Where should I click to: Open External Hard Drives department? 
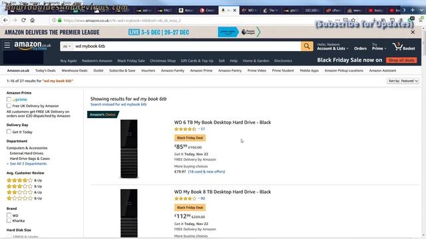point(27,153)
